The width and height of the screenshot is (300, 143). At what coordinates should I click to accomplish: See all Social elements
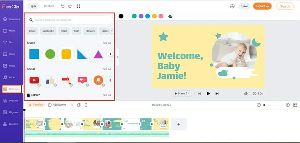pos(107,69)
